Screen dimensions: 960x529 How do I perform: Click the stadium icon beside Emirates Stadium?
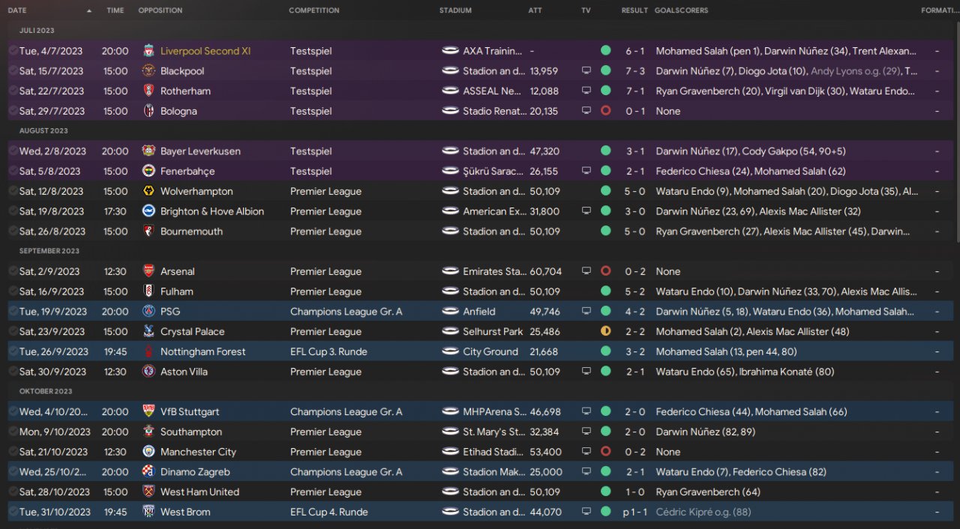pyautogui.click(x=451, y=271)
